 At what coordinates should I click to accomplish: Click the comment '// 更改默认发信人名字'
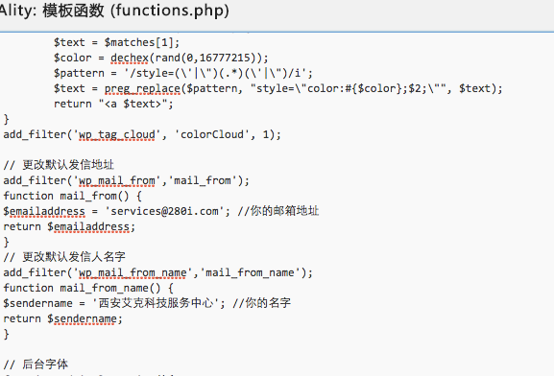64,257
